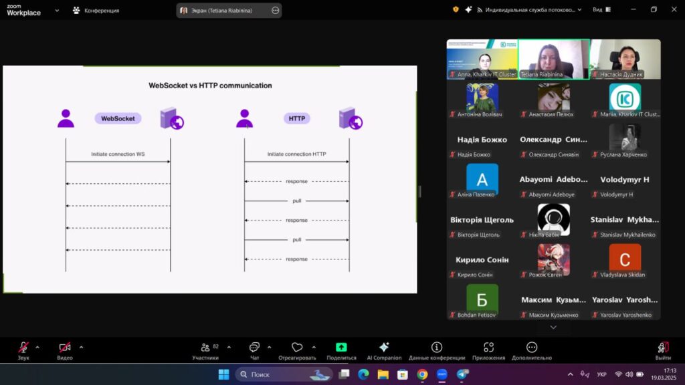Open Данные конференции meeting info
This screenshot has width=685, height=385.
(436, 350)
